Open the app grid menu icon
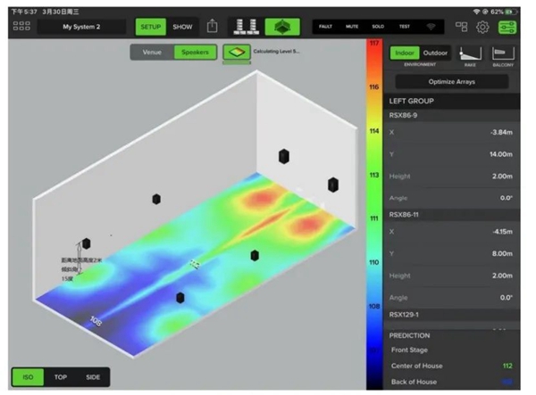This screenshot has height=395, width=536. click(x=21, y=27)
